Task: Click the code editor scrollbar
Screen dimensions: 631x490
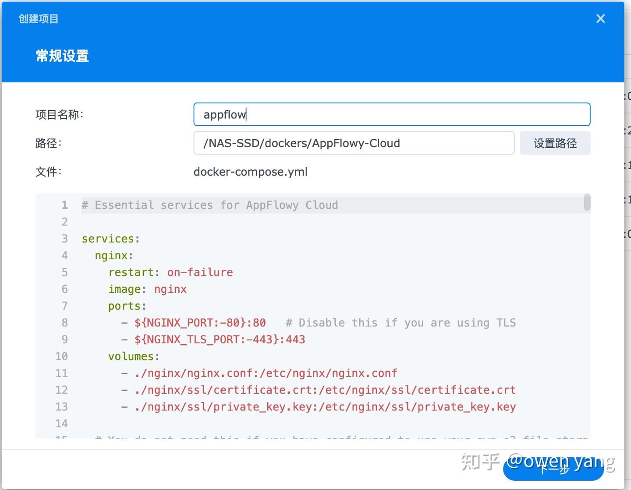Action: (x=588, y=204)
